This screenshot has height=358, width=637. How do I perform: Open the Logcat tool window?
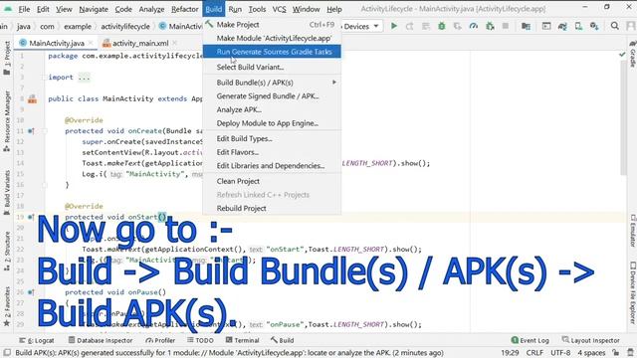pos(37,340)
